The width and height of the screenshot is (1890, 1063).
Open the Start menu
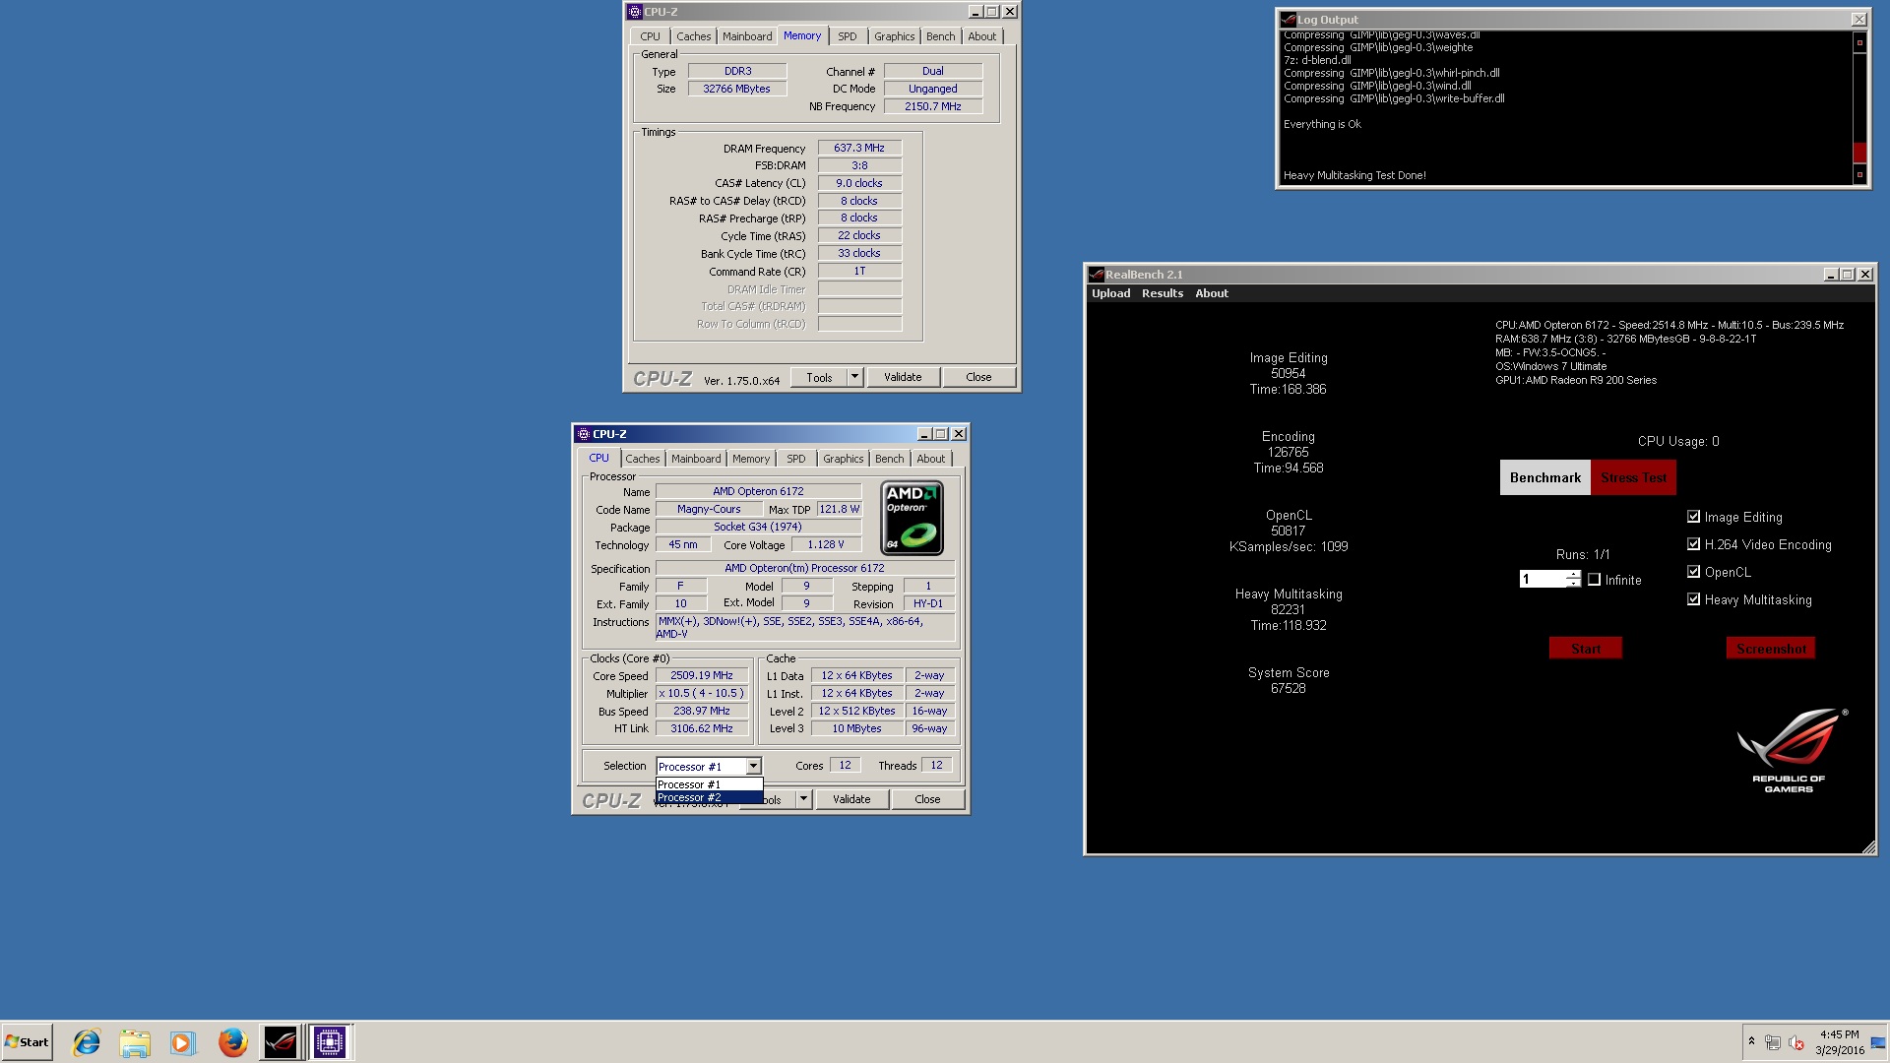[x=27, y=1042]
